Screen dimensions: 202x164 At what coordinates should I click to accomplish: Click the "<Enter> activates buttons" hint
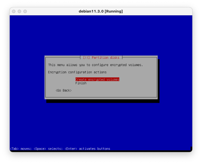pyautogui.click(x=87, y=149)
